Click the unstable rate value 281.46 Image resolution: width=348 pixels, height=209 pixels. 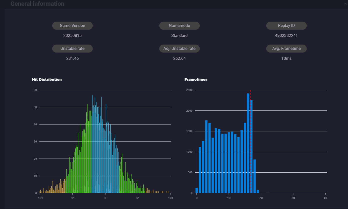click(72, 59)
